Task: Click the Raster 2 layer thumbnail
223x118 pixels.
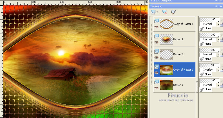Action: 166,54
